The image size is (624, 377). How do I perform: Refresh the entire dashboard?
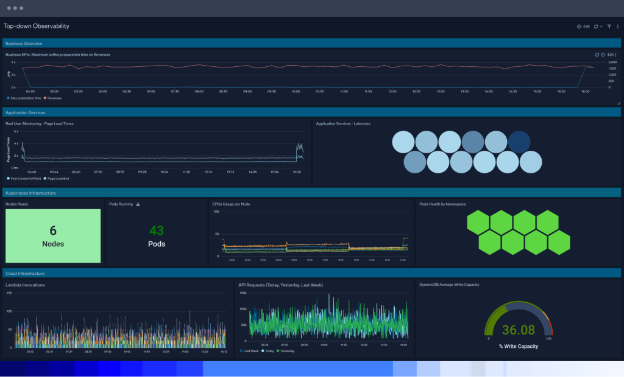tap(596, 27)
